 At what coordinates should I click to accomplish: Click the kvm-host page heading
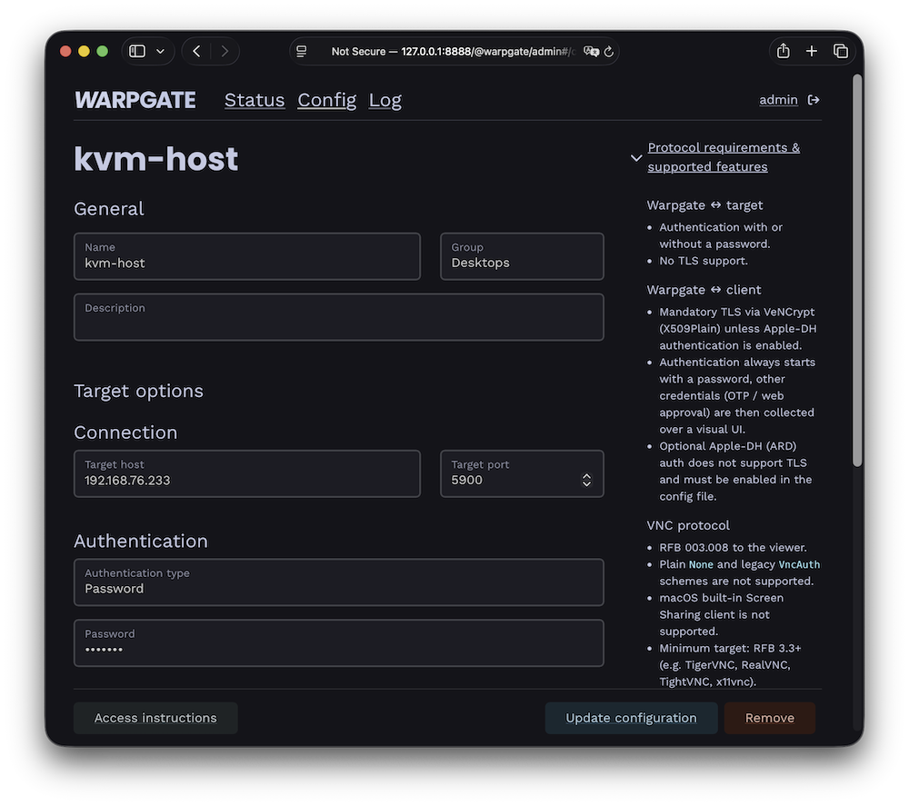coord(156,159)
